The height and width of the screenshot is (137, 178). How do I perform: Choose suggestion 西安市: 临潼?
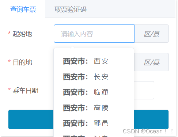94,92
